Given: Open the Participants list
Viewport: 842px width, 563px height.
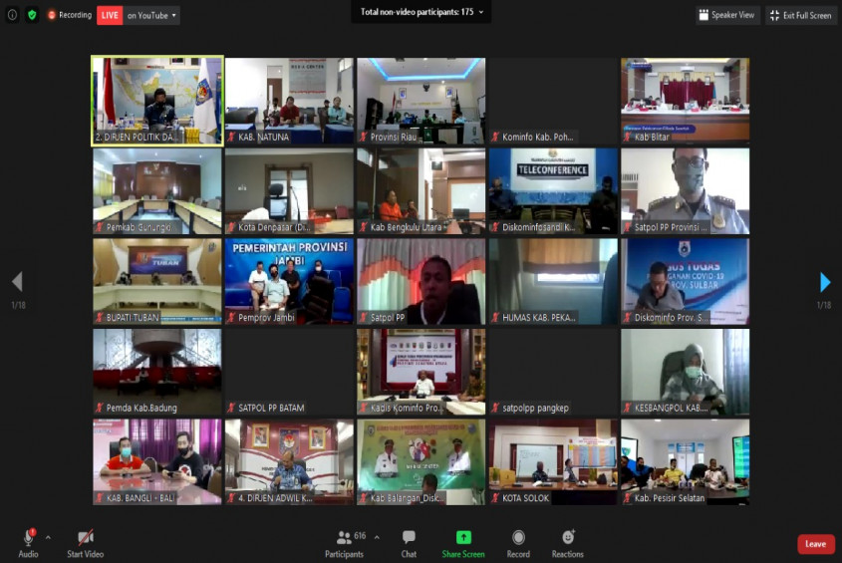Looking at the screenshot, I should pyautogui.click(x=344, y=544).
